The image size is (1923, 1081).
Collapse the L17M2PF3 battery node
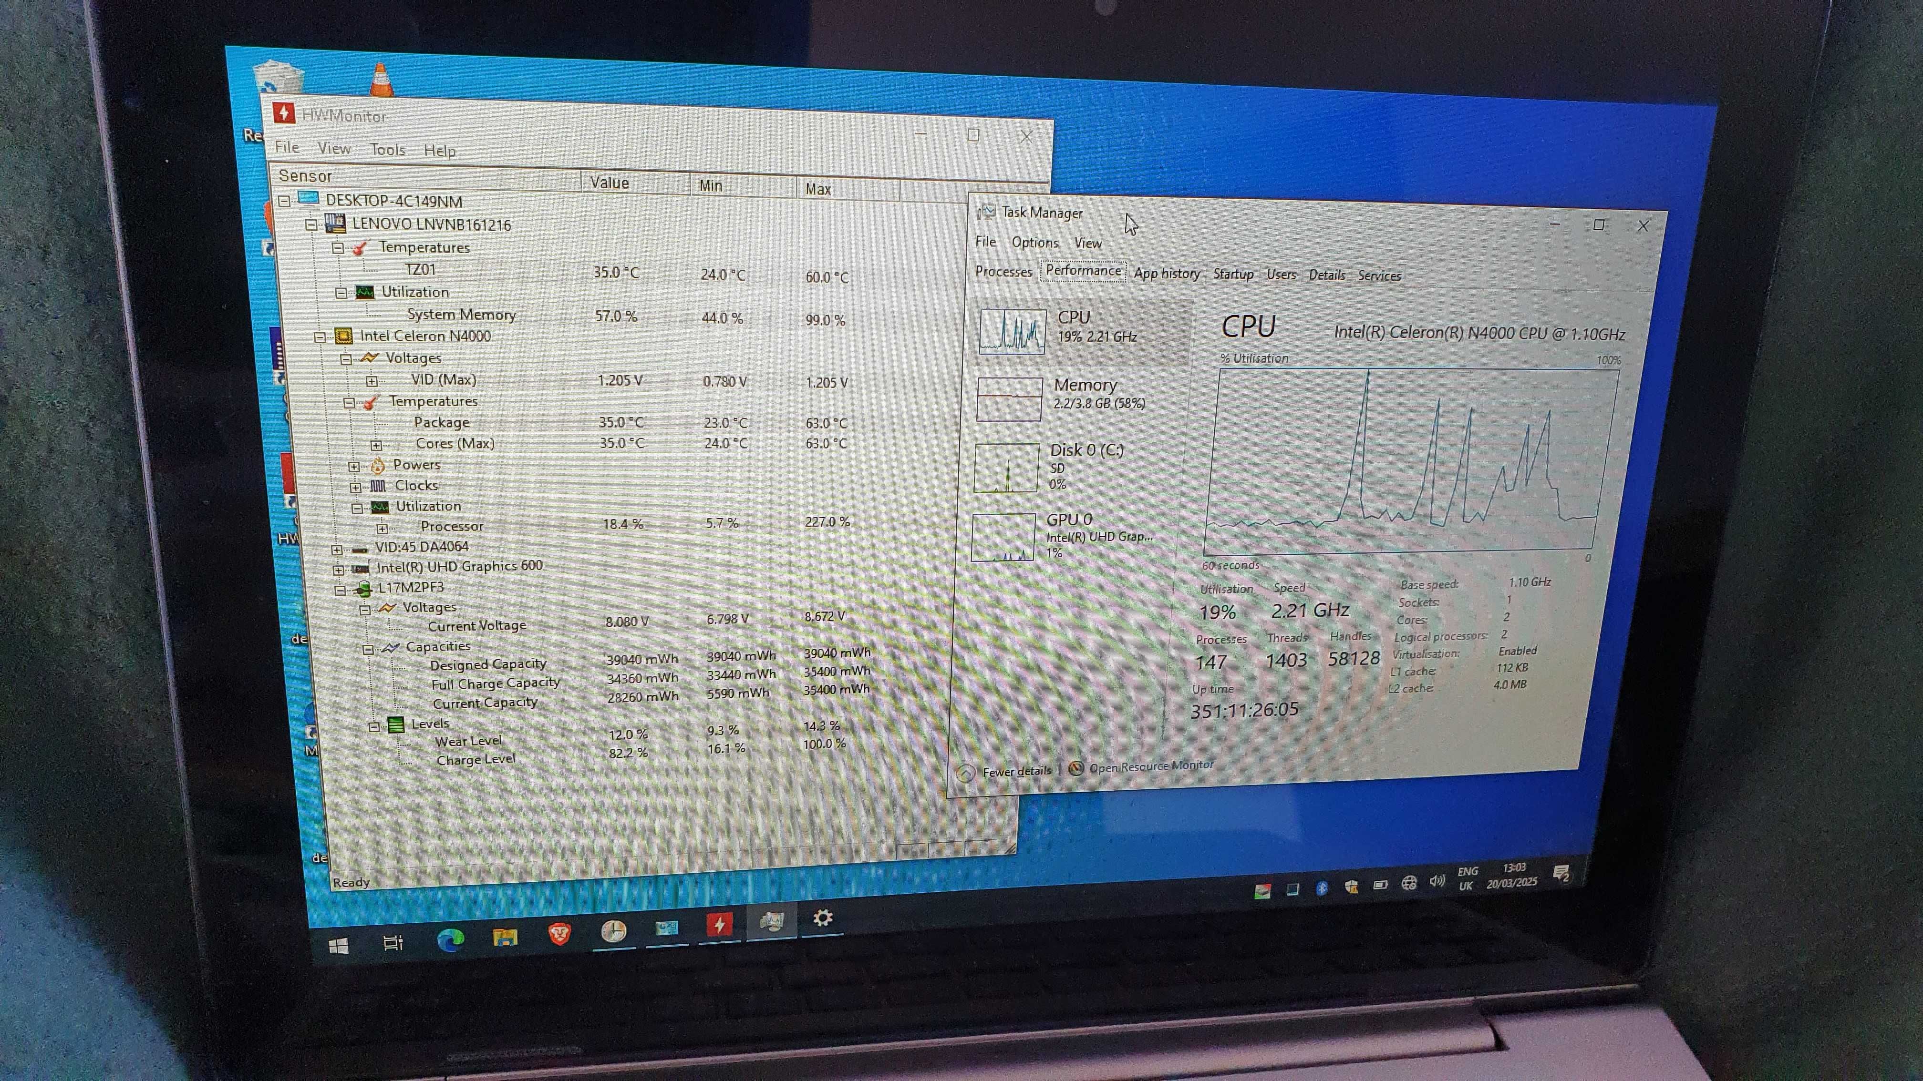tap(341, 590)
